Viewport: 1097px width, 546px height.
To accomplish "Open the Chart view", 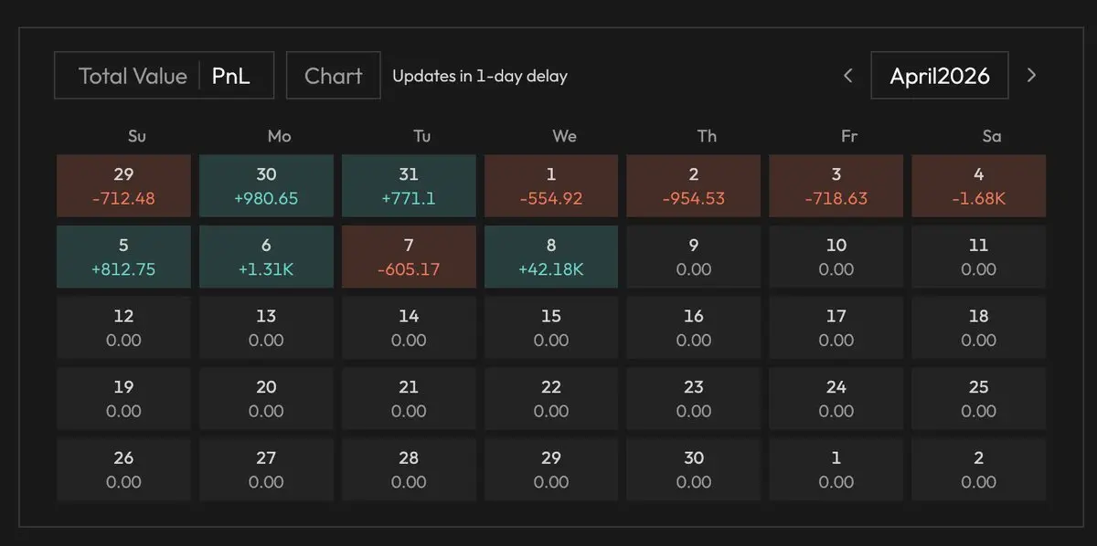I will [333, 76].
